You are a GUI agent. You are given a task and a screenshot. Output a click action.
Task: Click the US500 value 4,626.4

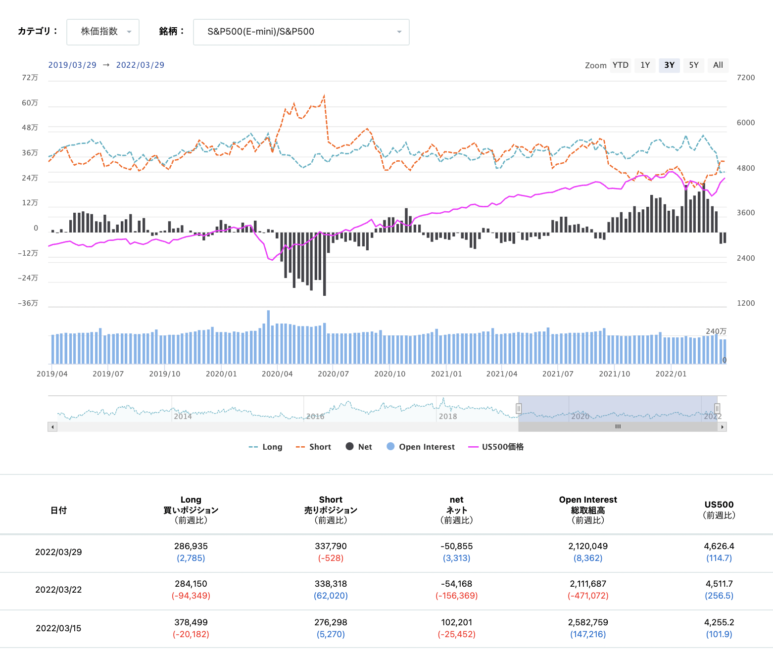pyautogui.click(x=719, y=546)
